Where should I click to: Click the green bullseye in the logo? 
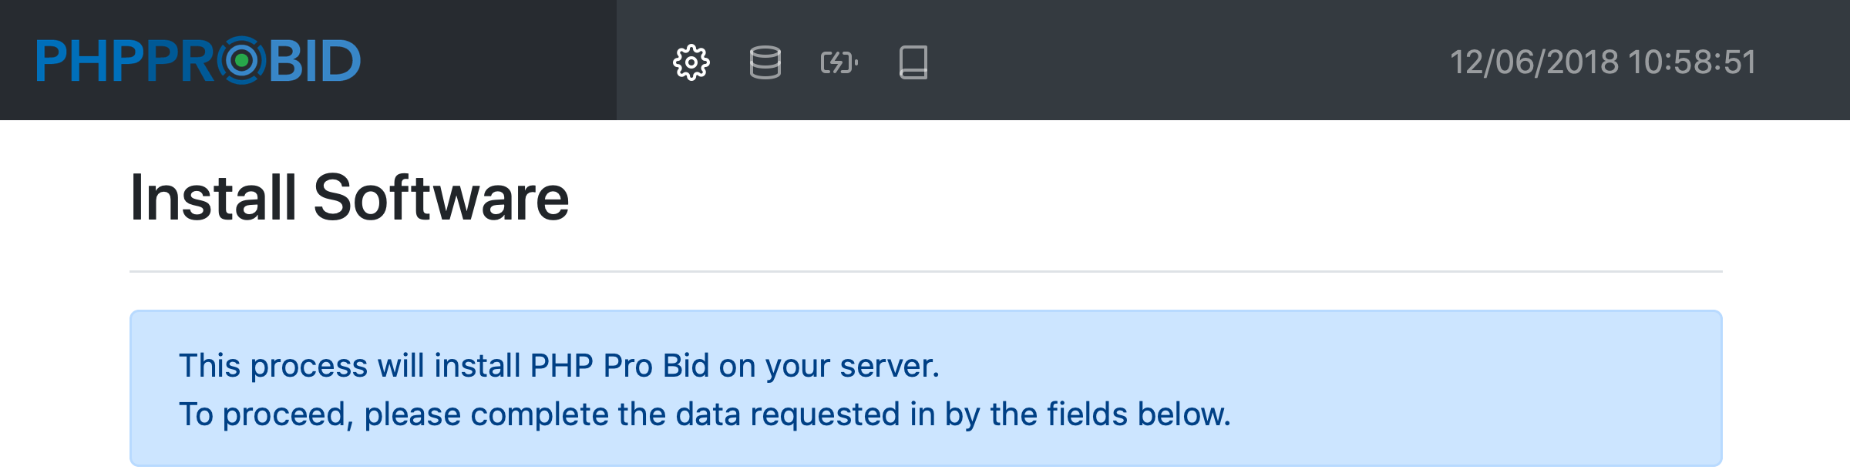(x=242, y=60)
